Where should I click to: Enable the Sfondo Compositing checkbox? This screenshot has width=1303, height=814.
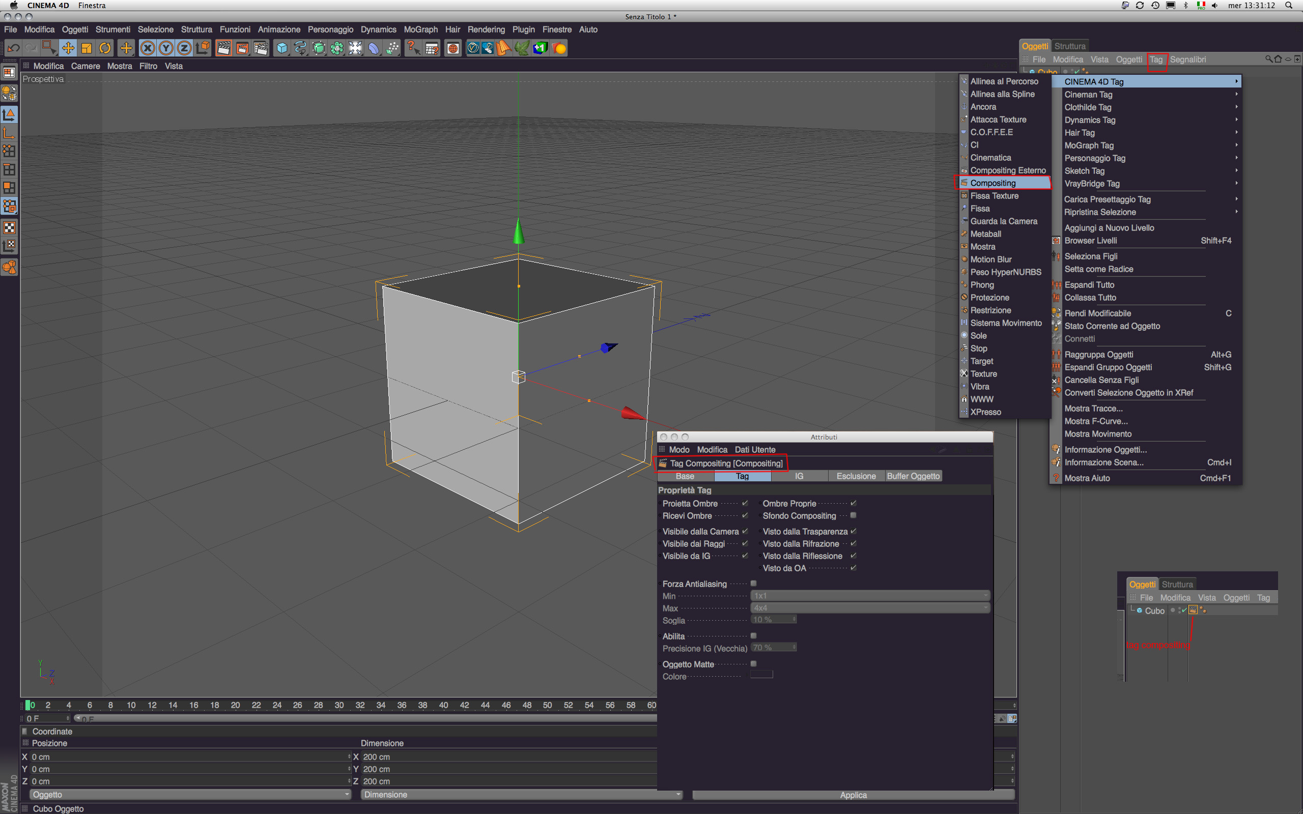click(x=854, y=516)
